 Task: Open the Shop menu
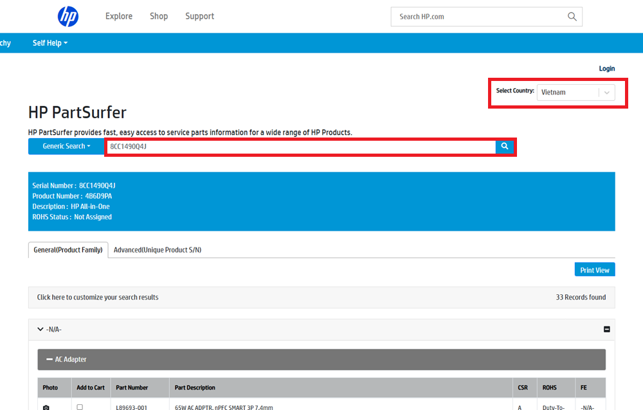pos(159,17)
